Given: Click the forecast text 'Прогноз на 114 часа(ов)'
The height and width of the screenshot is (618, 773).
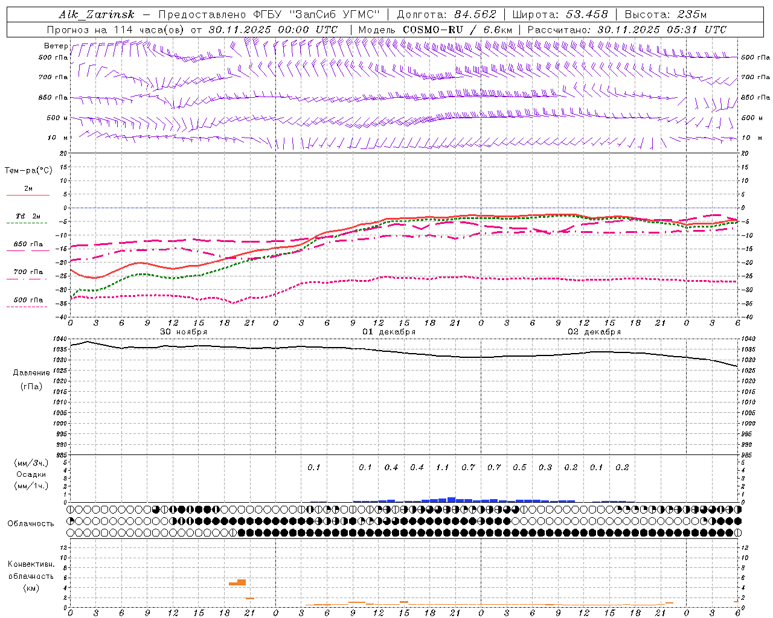Looking at the screenshot, I should (116, 30).
